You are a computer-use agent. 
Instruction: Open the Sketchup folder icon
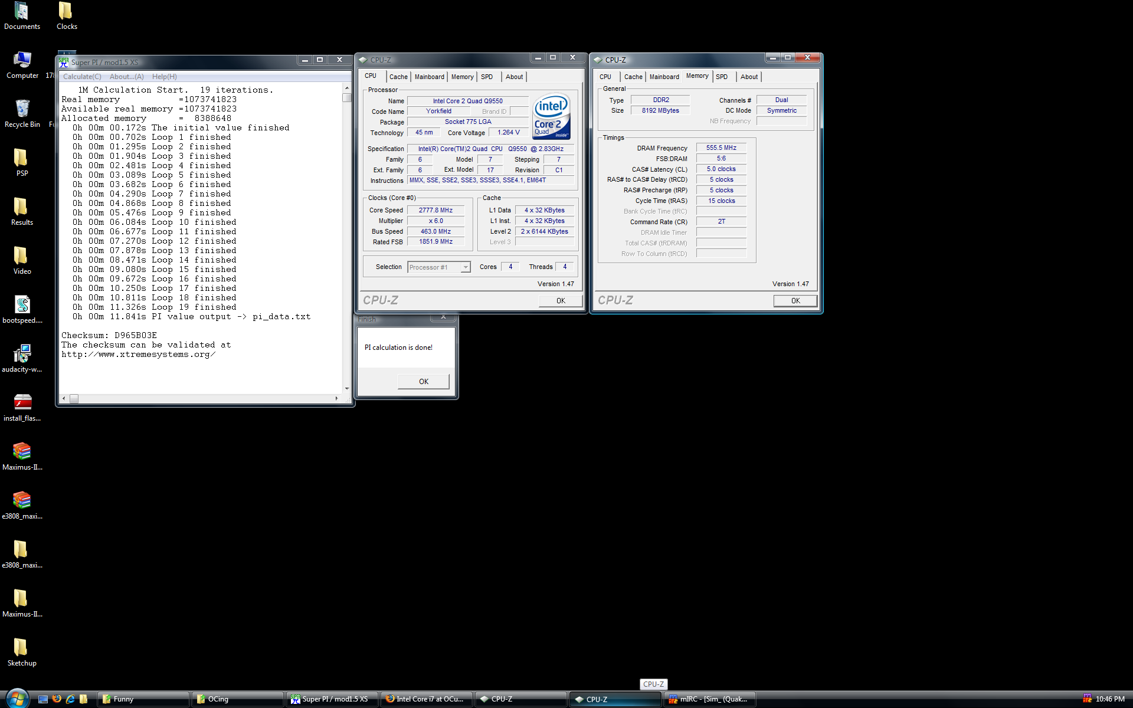point(22,653)
